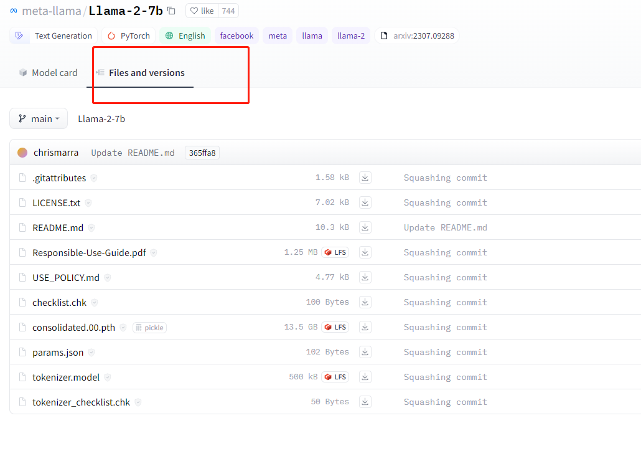Download the checklist.chk file
641x456 pixels.
[x=365, y=302]
